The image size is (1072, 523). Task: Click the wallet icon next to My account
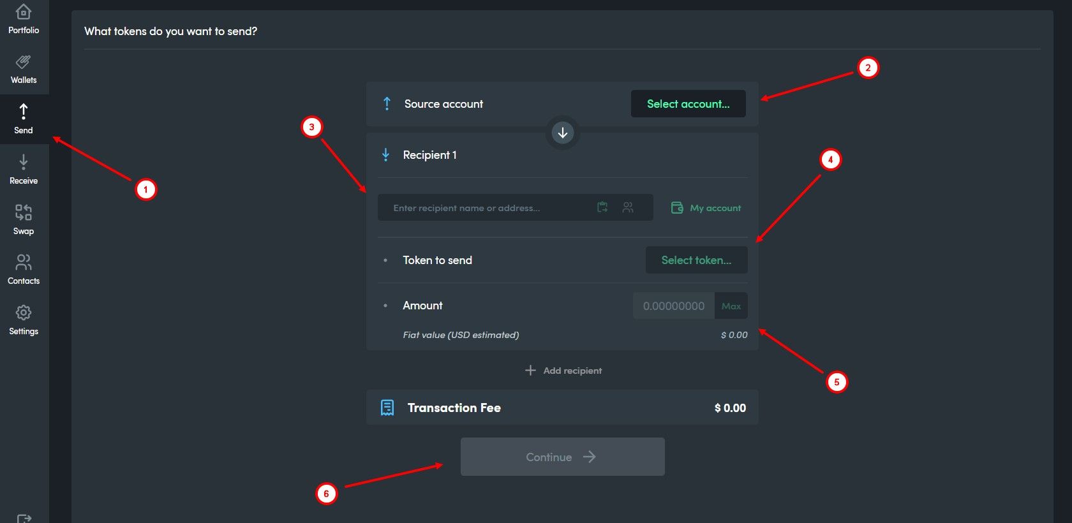click(x=677, y=207)
